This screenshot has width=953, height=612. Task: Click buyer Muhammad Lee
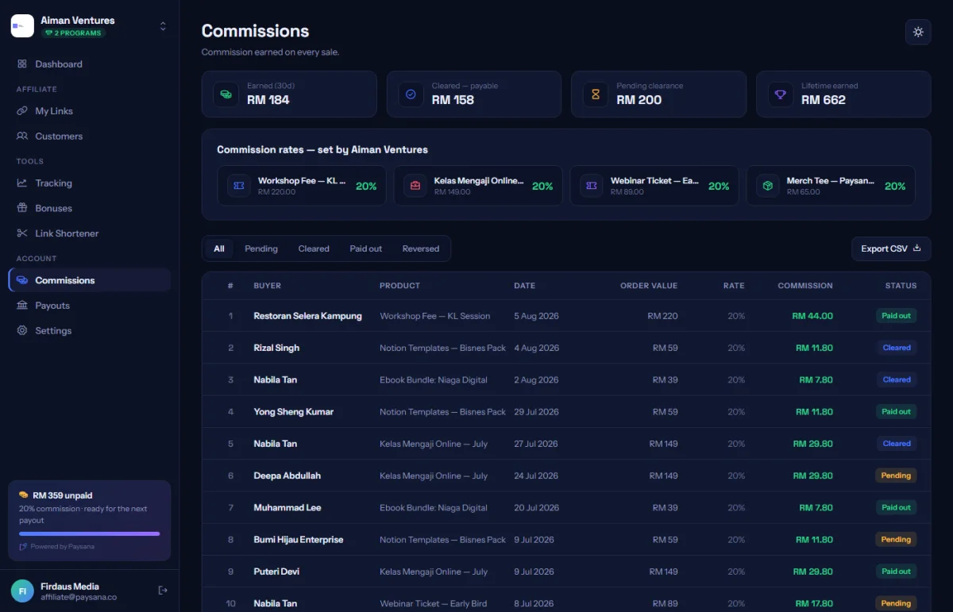287,507
